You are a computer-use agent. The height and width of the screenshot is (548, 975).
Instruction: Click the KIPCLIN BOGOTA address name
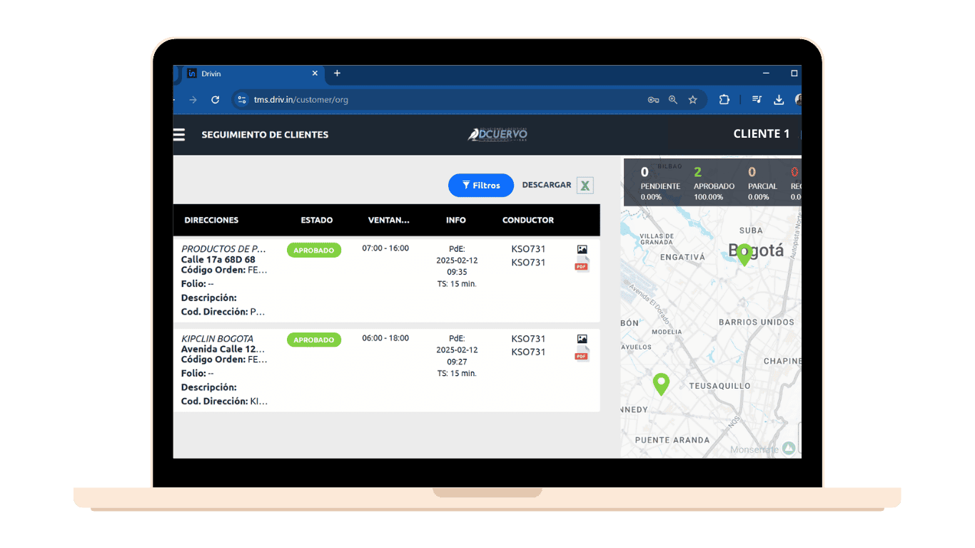click(217, 338)
